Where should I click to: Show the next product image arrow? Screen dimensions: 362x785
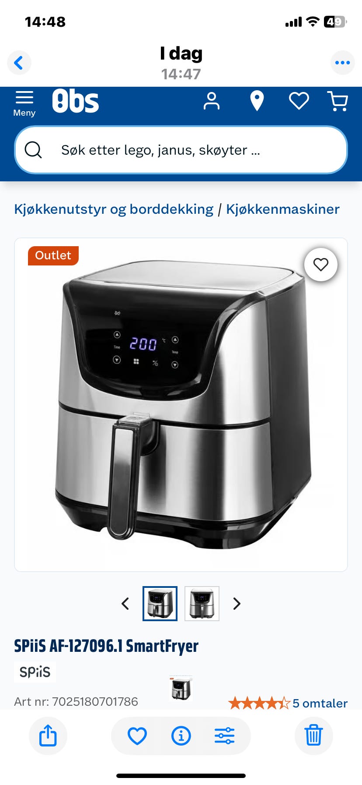(237, 604)
